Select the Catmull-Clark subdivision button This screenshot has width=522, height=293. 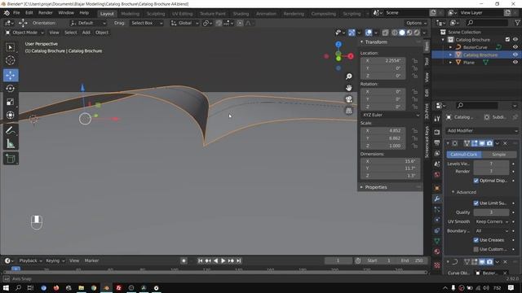(464, 155)
